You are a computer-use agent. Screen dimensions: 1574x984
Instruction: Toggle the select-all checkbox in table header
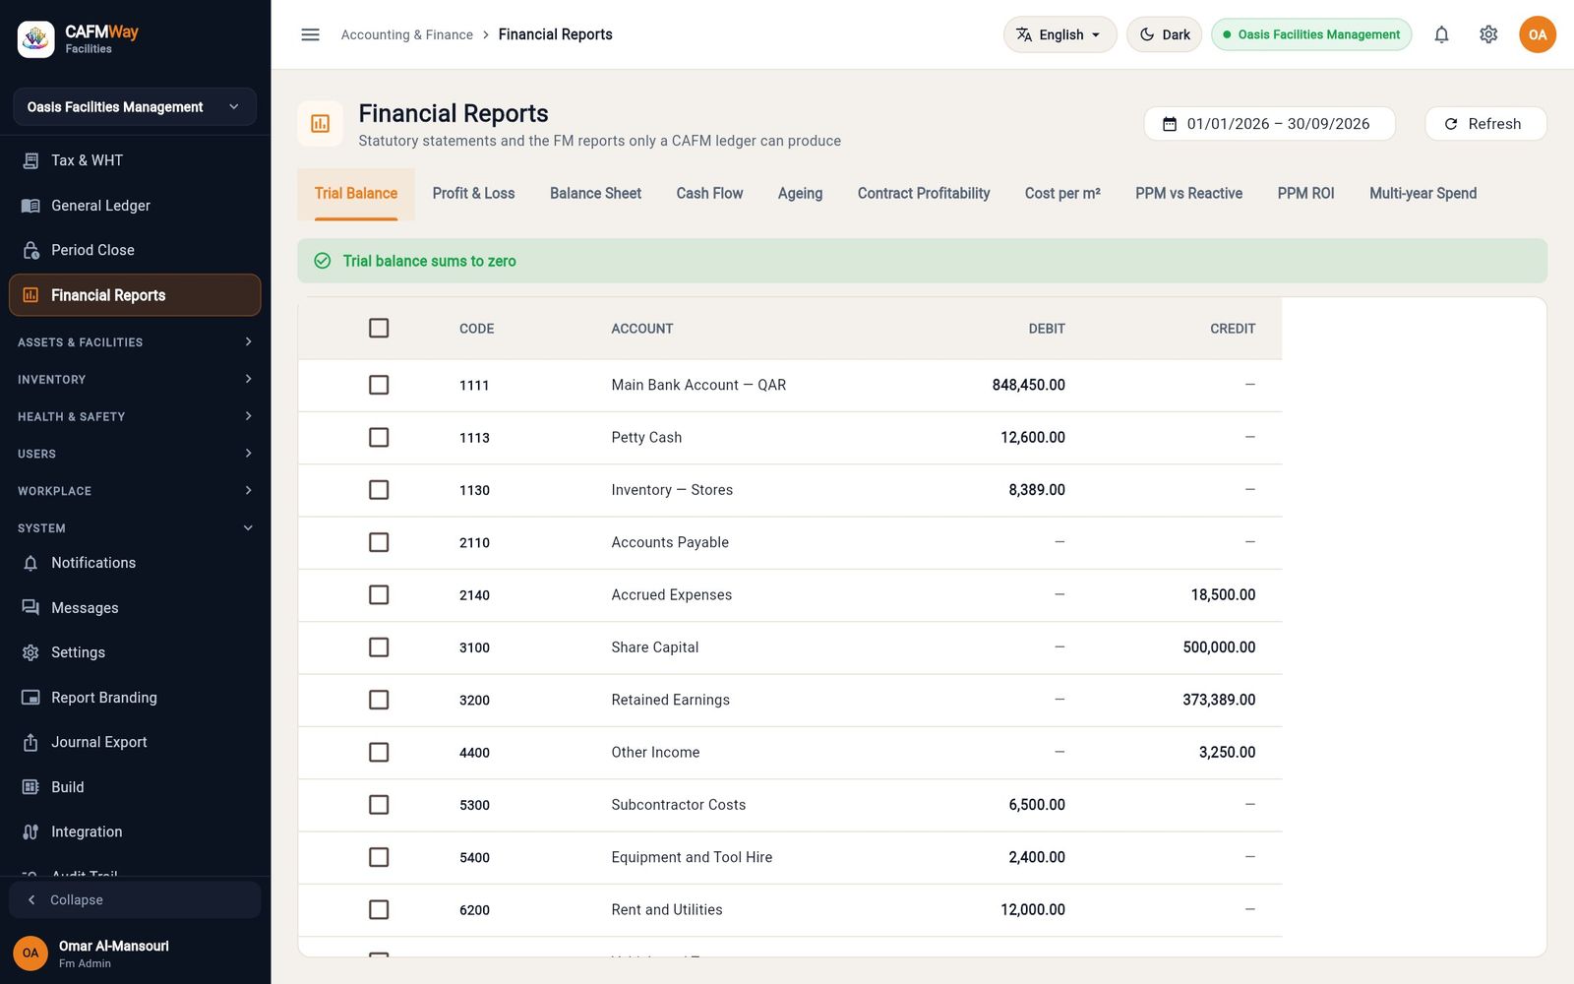point(379,328)
